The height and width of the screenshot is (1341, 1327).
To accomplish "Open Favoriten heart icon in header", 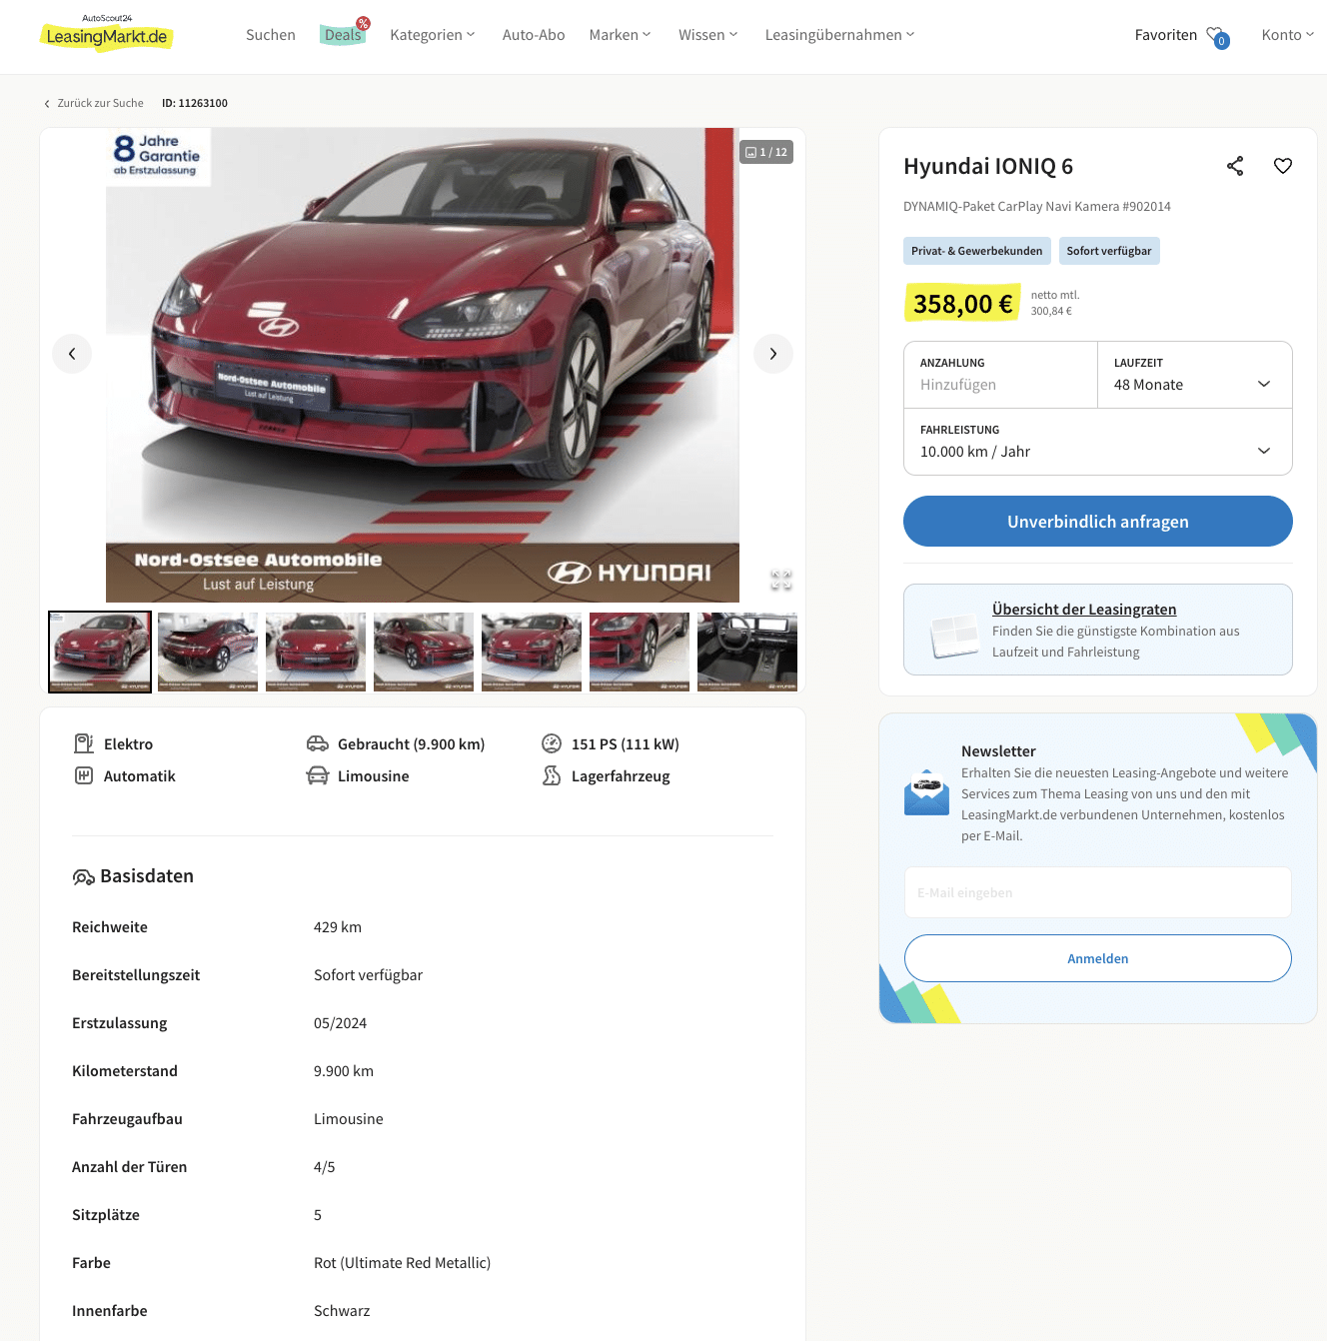I will point(1217,37).
